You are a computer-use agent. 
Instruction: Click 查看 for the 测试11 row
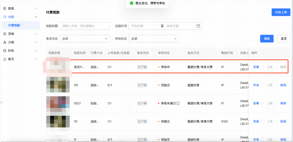point(256,67)
